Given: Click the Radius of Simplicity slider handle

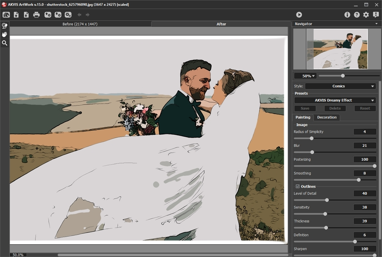Looking at the screenshot, I should coord(312,138).
